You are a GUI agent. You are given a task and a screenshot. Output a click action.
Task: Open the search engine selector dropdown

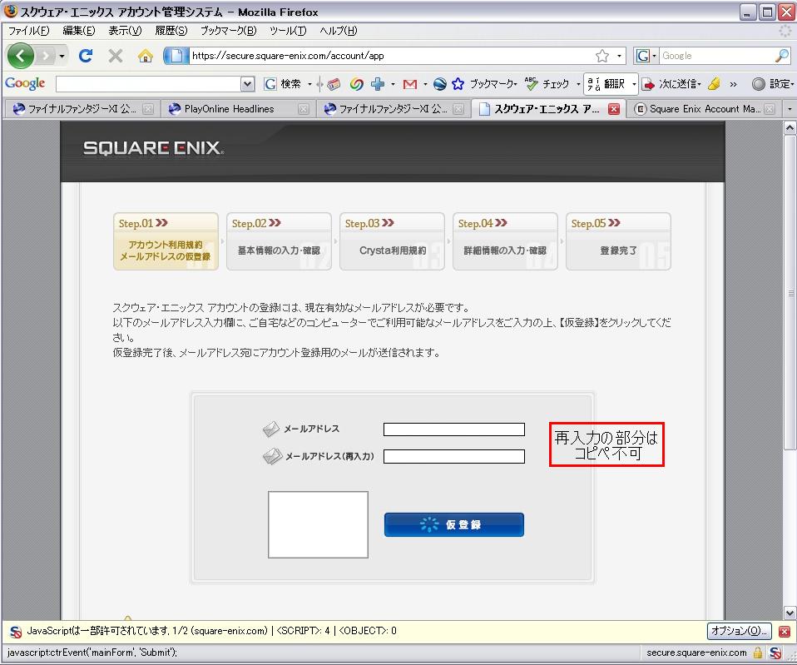[646, 56]
